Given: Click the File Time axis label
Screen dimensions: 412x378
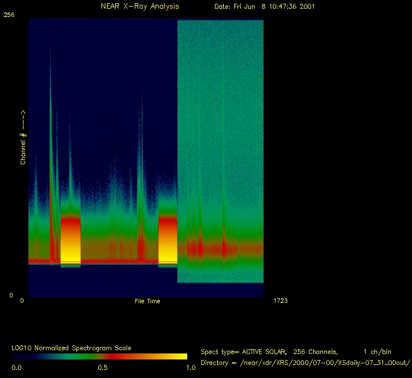Looking at the screenshot, I should (x=147, y=301).
